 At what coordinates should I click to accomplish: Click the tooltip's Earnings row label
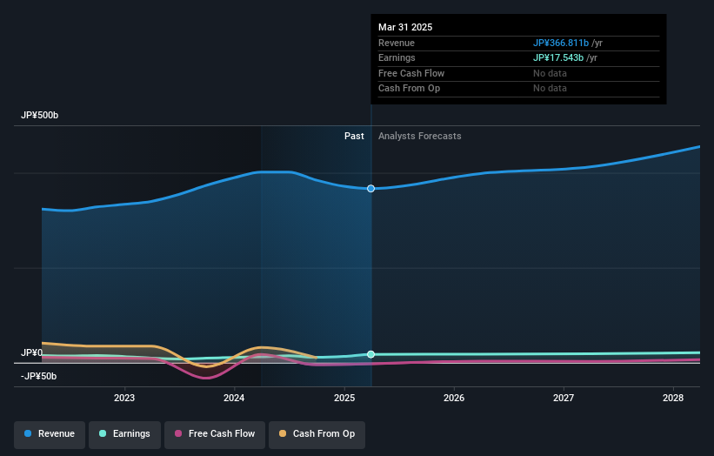(x=397, y=57)
